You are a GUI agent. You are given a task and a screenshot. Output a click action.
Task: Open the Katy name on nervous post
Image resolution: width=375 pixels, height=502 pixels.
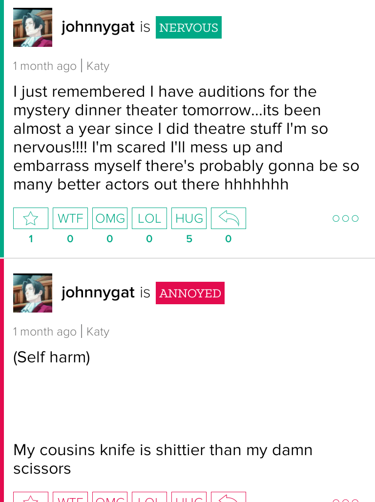[x=98, y=66]
